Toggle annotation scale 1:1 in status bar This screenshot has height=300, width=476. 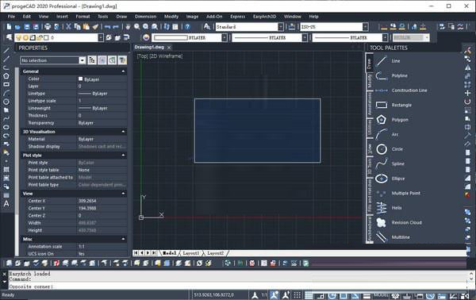click(264, 294)
